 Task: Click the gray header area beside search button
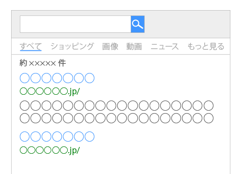pos(187,24)
